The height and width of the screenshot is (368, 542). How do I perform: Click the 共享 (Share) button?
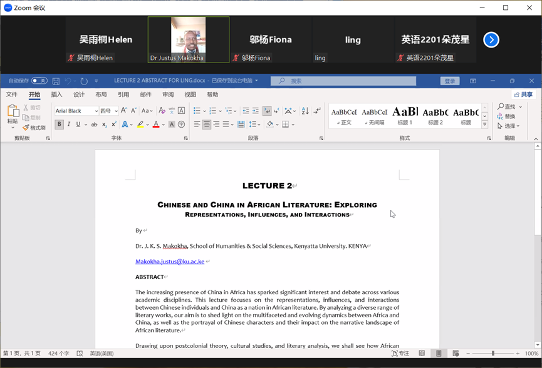point(523,95)
